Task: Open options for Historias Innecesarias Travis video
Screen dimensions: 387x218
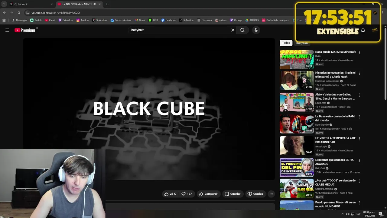Action: coord(359,73)
